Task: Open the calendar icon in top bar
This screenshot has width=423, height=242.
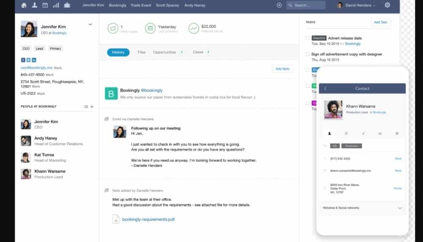Action: click(45, 5)
